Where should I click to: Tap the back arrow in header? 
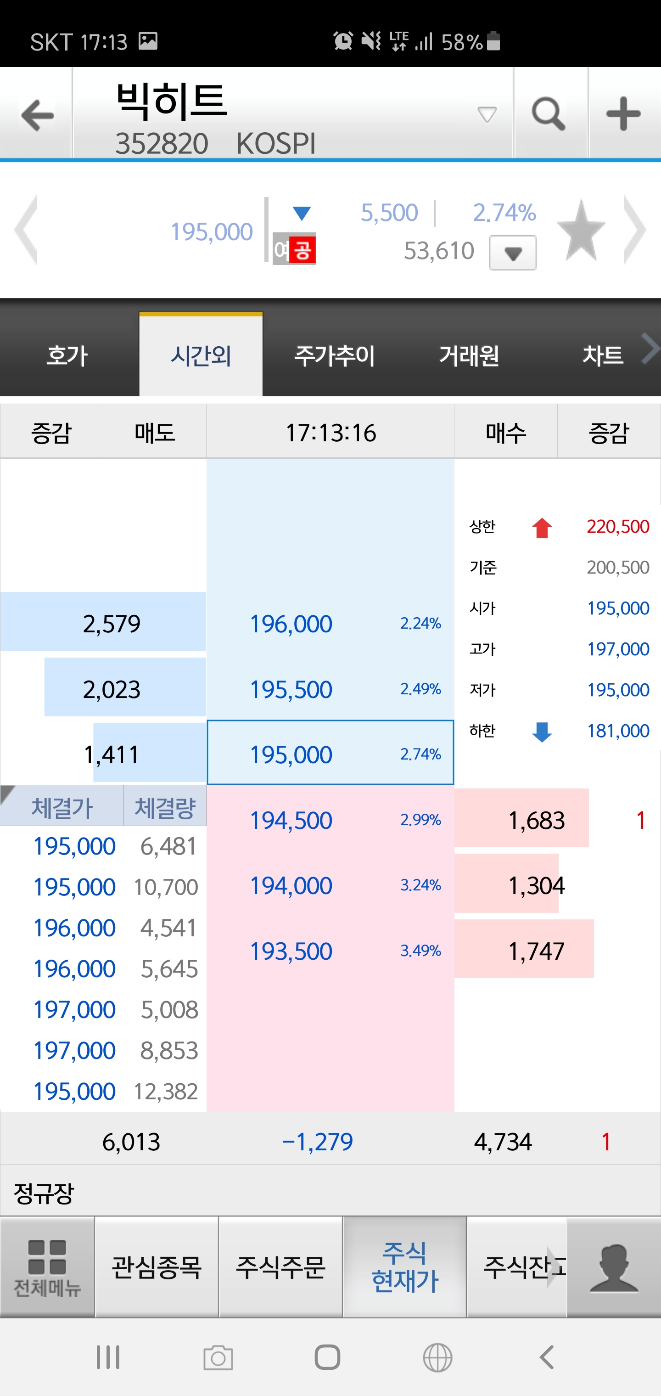pos(37,115)
